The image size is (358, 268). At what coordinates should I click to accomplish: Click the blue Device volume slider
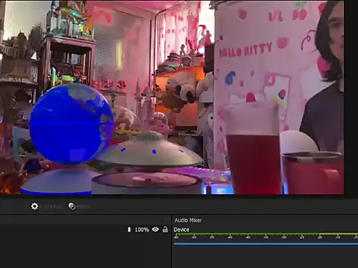pyautogui.click(x=266, y=244)
